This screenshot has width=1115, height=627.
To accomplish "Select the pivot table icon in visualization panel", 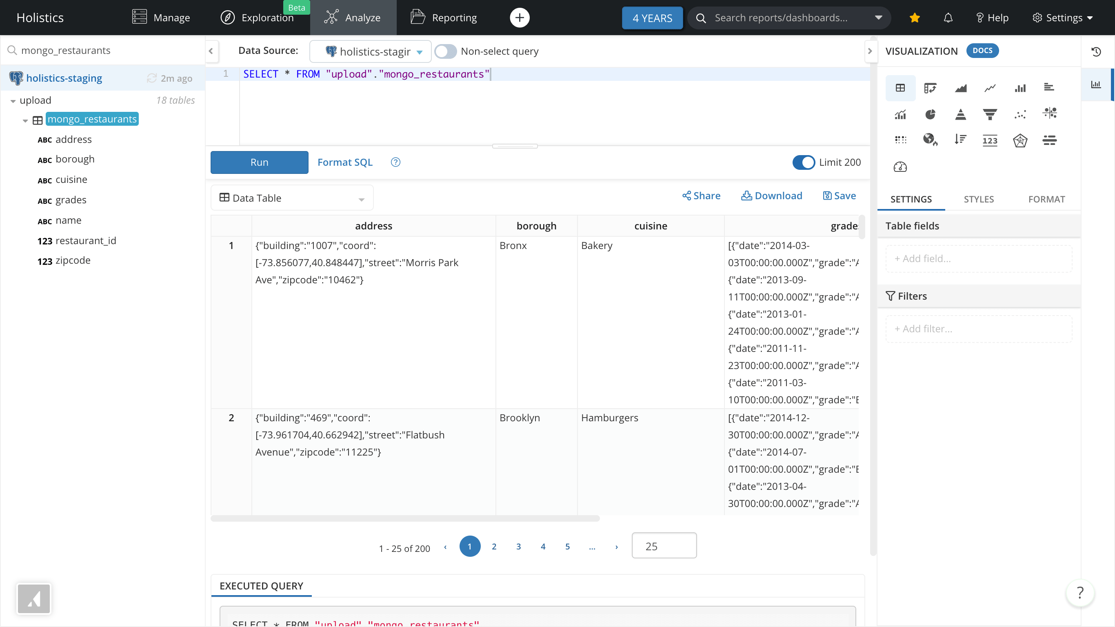I will click(931, 87).
